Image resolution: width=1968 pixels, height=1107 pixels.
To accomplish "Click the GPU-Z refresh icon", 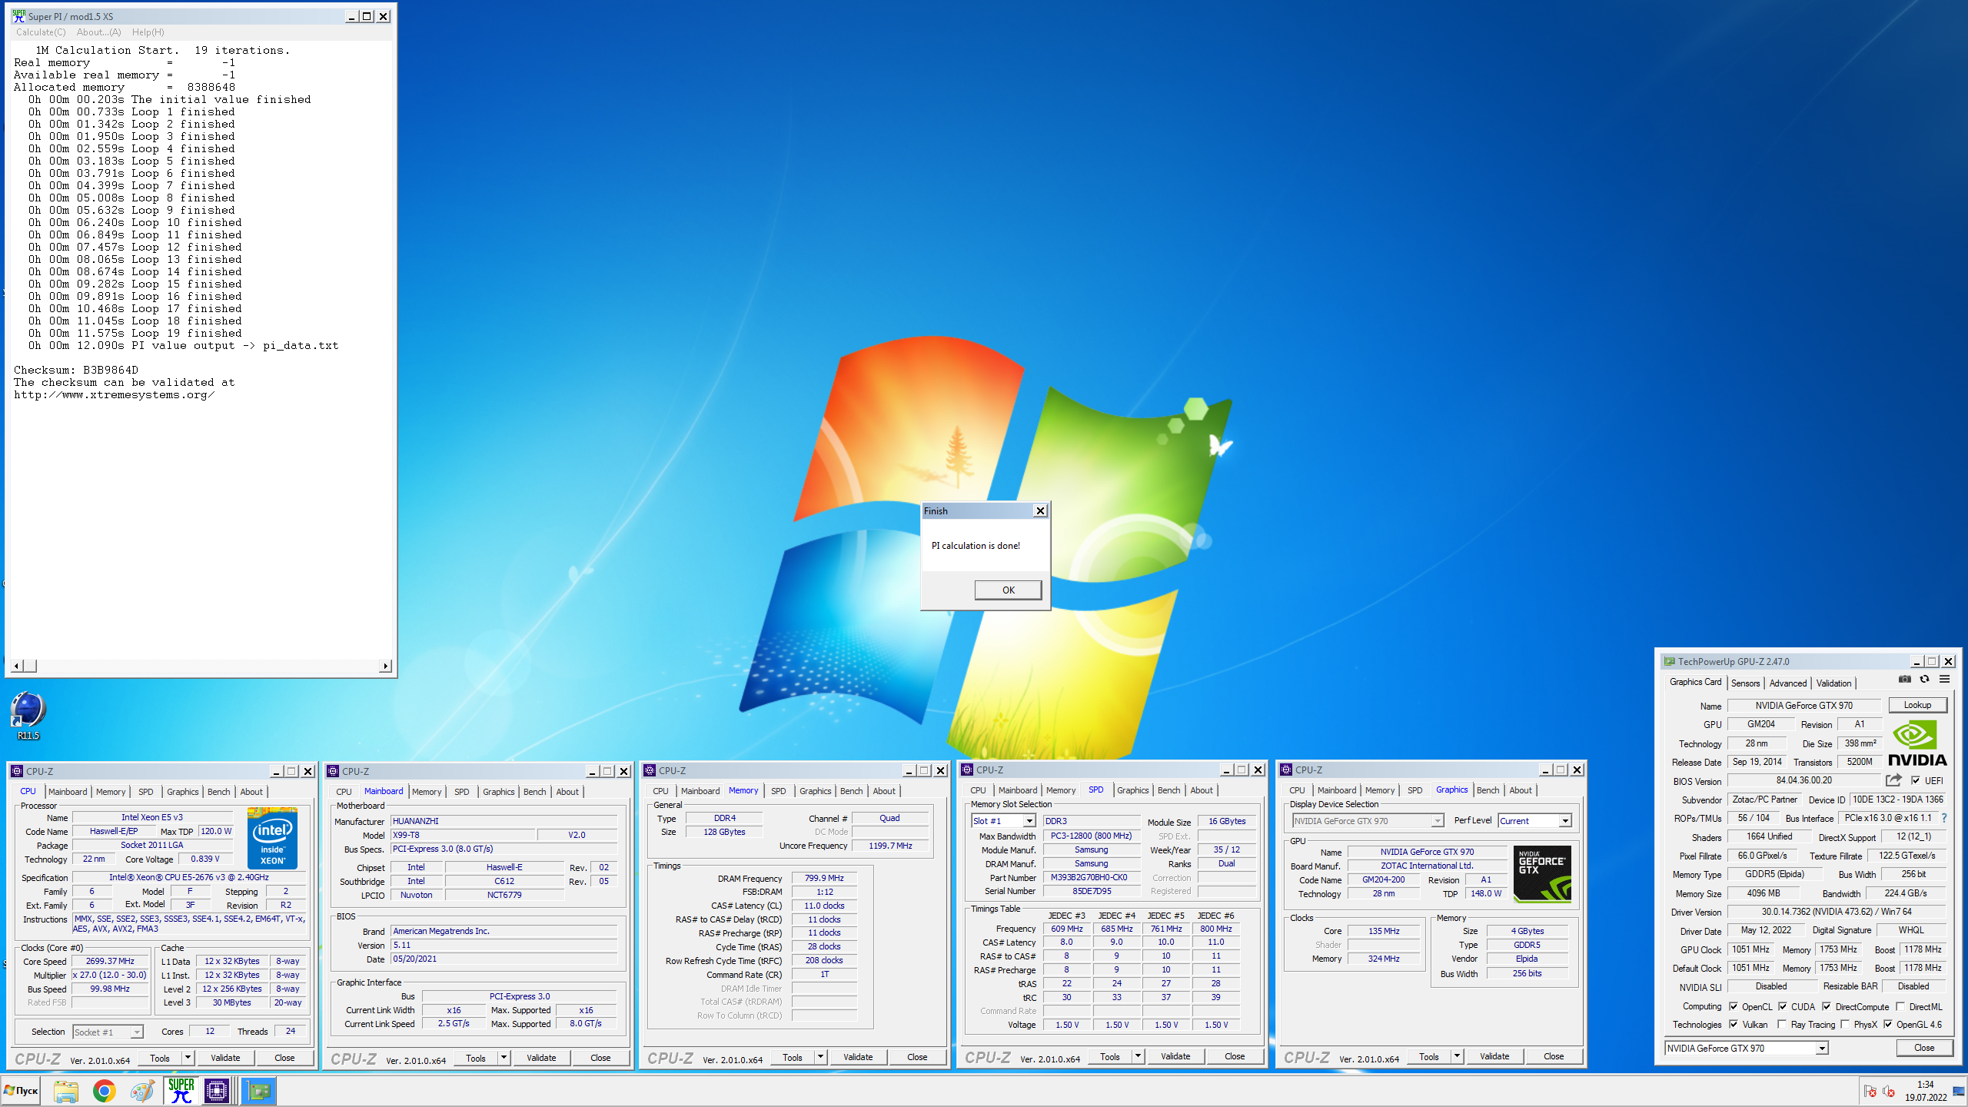I will point(1924,680).
